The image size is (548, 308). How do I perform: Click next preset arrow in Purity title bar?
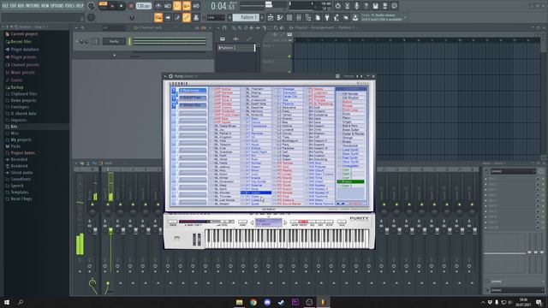(361, 76)
